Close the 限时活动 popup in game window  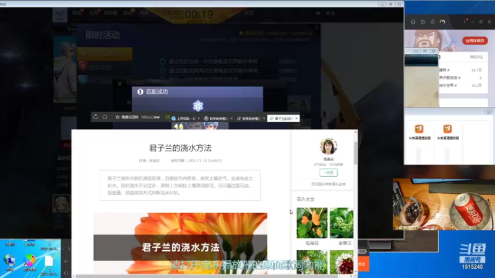[x=316, y=28]
